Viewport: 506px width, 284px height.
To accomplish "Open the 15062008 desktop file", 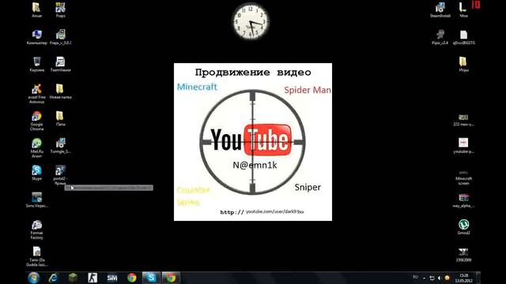I will pos(463,254).
